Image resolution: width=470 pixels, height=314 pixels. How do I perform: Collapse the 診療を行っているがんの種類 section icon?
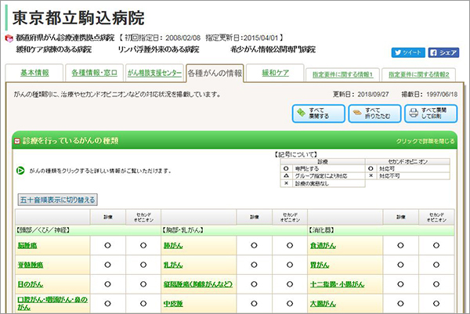pos(17,141)
